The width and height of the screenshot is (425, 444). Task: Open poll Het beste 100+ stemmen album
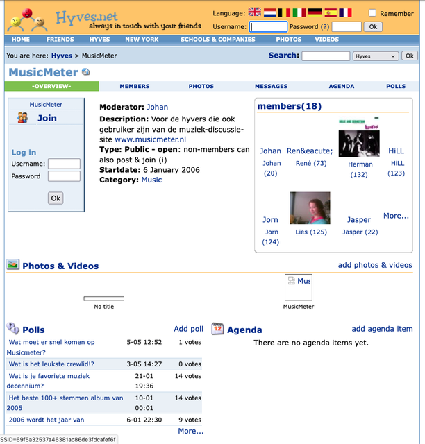[65, 402]
